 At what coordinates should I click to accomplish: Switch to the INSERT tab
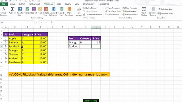(x=22, y=4)
